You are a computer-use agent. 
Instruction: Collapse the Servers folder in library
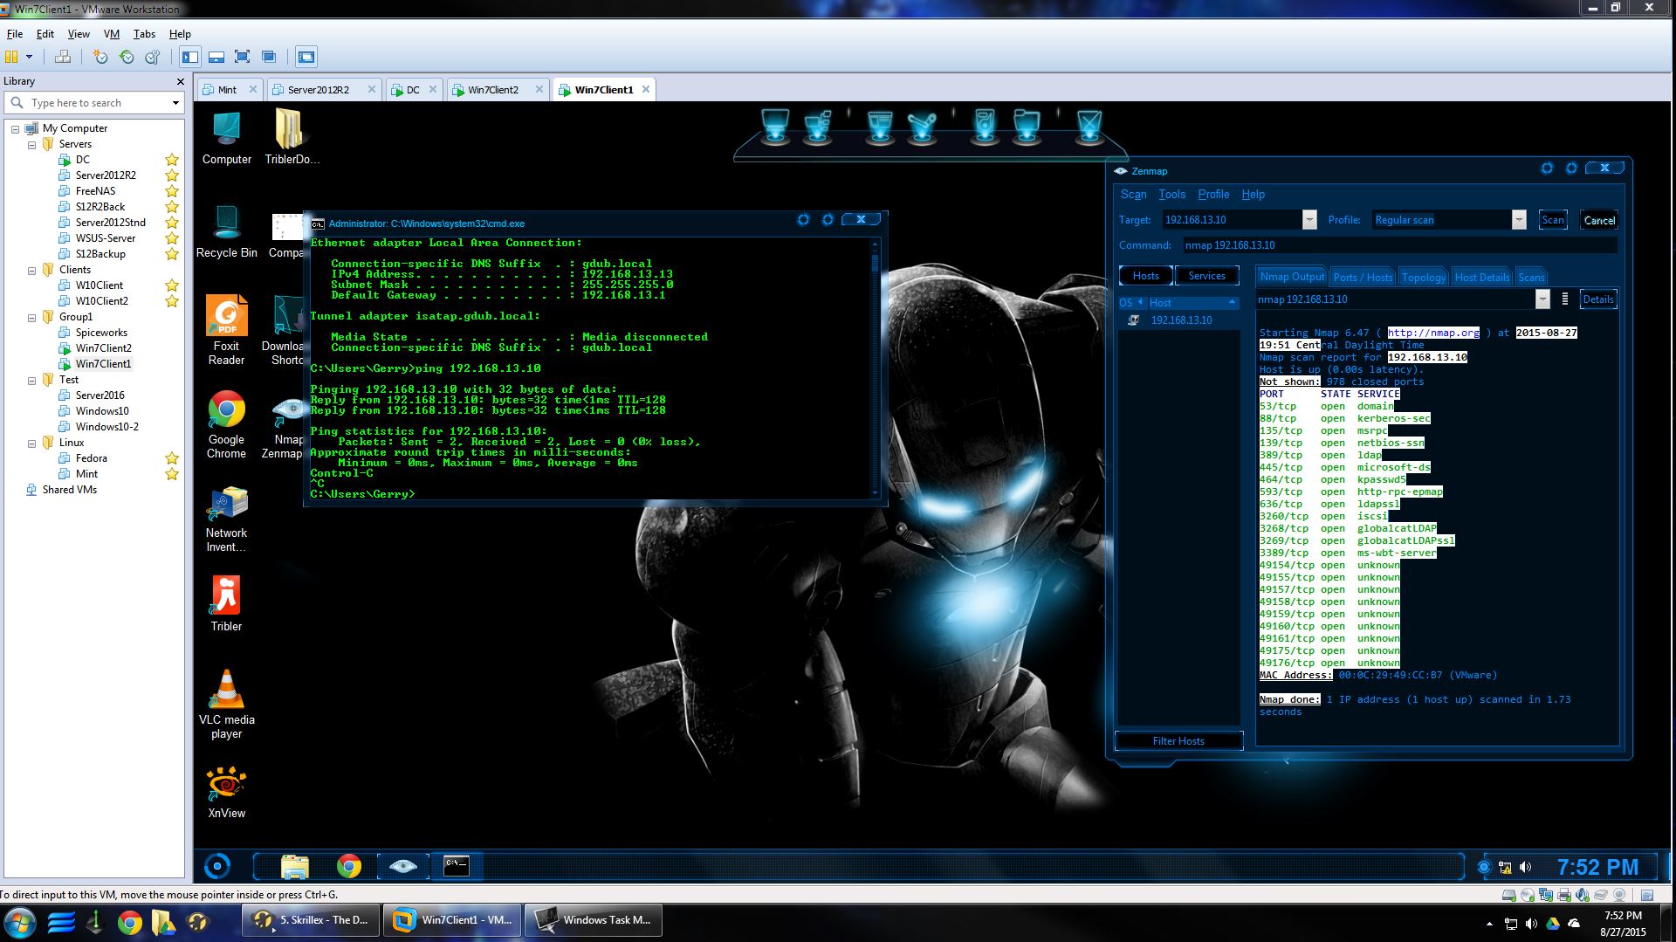(31, 144)
